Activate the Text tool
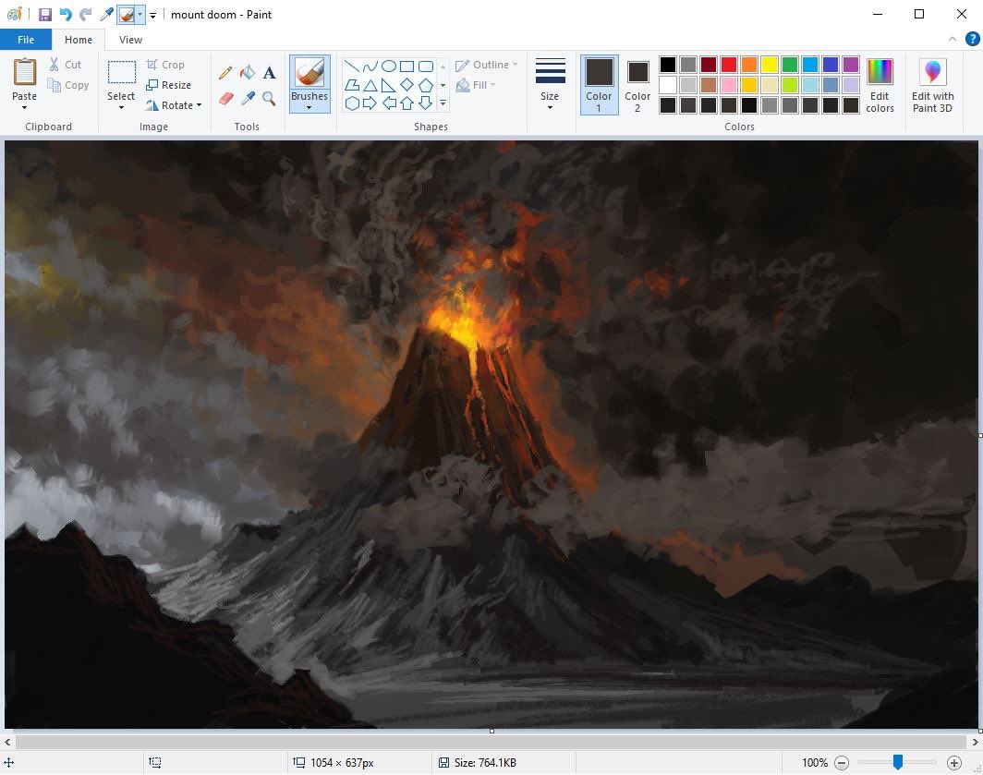The width and height of the screenshot is (983, 775). pos(269,73)
